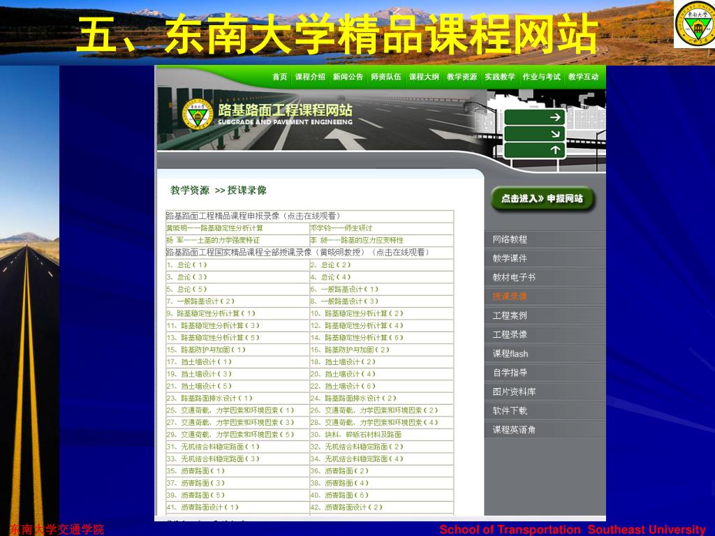Open video 杨军——土基的力学强度特征
715x536 pixels.
click(x=213, y=240)
